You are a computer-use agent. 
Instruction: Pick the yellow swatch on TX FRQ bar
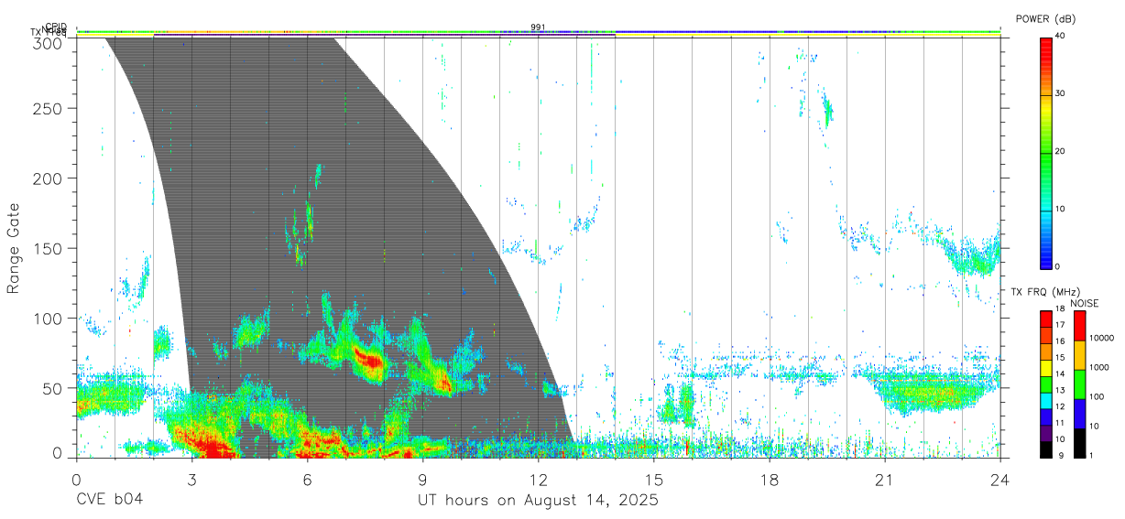click(x=1045, y=368)
